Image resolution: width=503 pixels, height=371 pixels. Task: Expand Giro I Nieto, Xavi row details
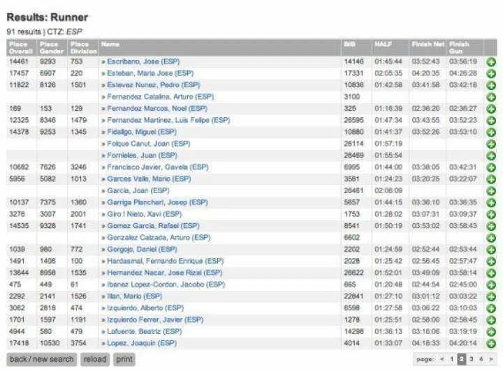click(x=490, y=215)
